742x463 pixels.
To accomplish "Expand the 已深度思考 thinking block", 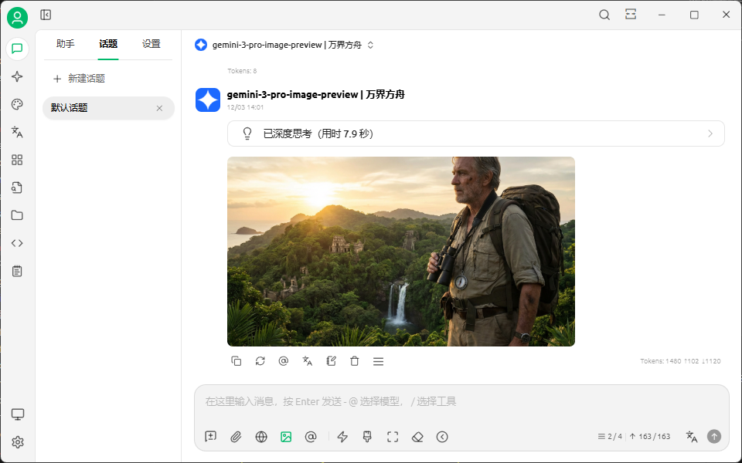I will click(x=475, y=133).
